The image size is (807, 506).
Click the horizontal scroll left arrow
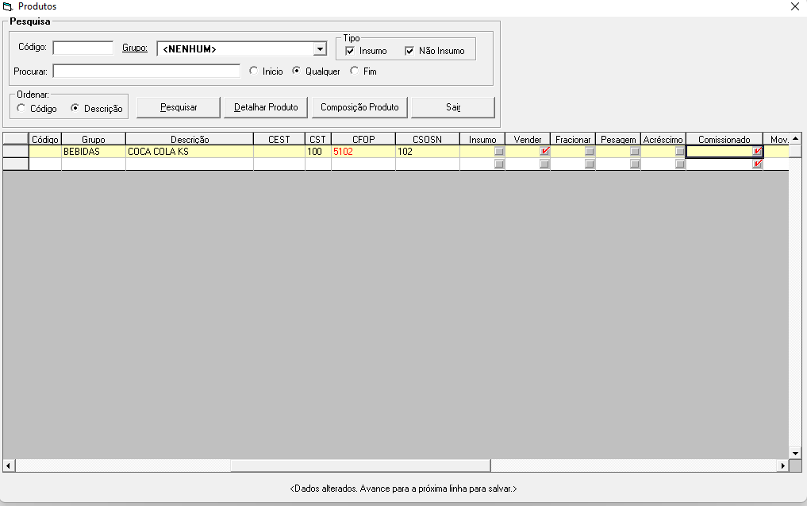tap(9, 465)
